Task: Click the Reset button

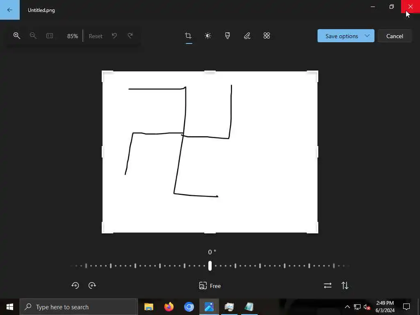Action: (95, 36)
